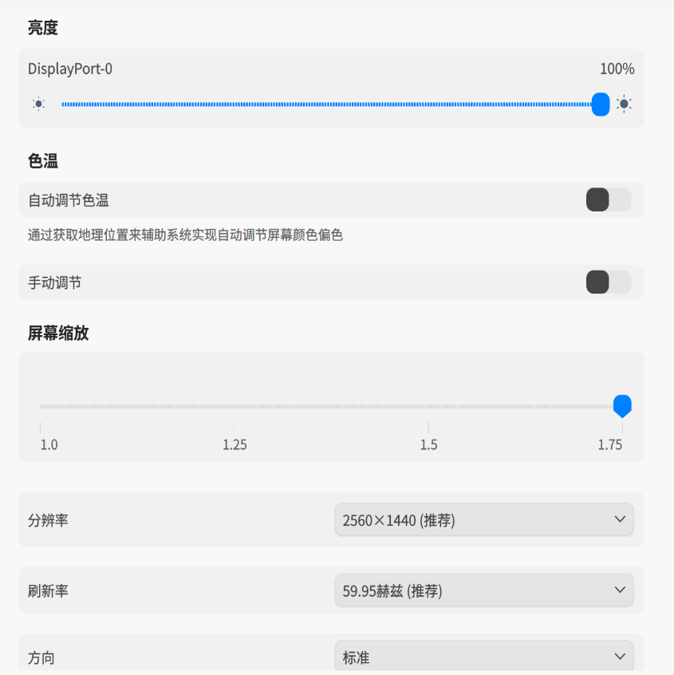The height and width of the screenshot is (675, 674).
Task: Click the 1.5 scale label
Action: pyautogui.click(x=428, y=444)
